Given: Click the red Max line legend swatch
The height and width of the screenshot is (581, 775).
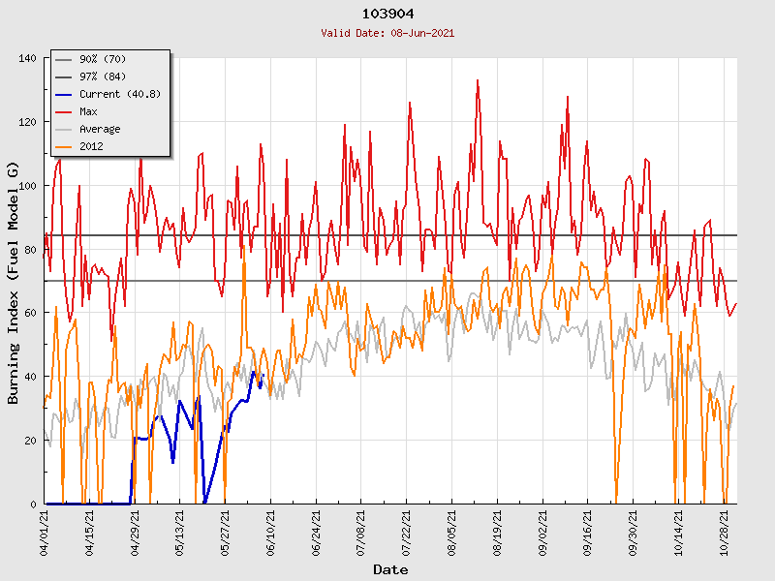Looking at the screenshot, I should tap(64, 112).
